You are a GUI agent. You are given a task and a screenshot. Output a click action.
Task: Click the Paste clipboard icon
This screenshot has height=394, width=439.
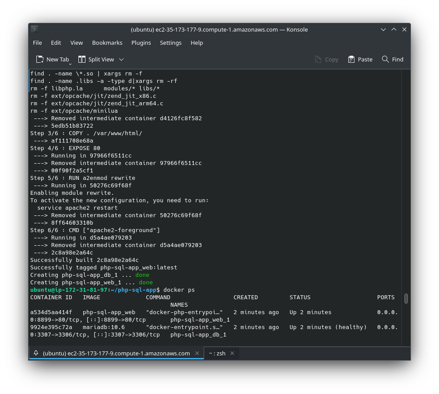click(x=351, y=59)
